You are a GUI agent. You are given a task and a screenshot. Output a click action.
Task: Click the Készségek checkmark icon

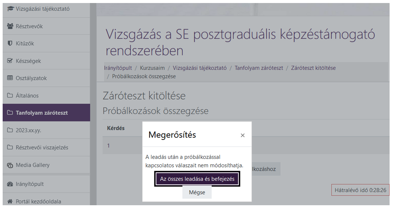click(10, 61)
